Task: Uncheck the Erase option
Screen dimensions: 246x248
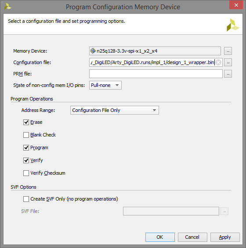Action: click(26, 122)
